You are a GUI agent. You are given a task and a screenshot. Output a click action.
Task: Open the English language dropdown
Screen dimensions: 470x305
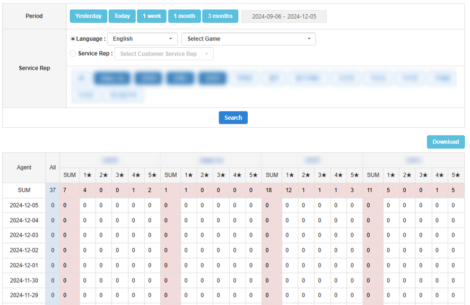point(142,39)
